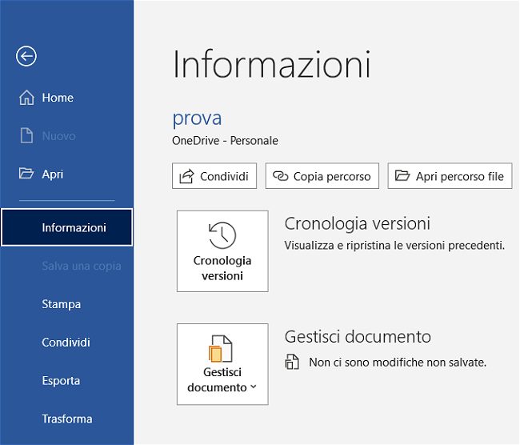
Task: Open Trasforma from the sidebar
Action: (67, 419)
